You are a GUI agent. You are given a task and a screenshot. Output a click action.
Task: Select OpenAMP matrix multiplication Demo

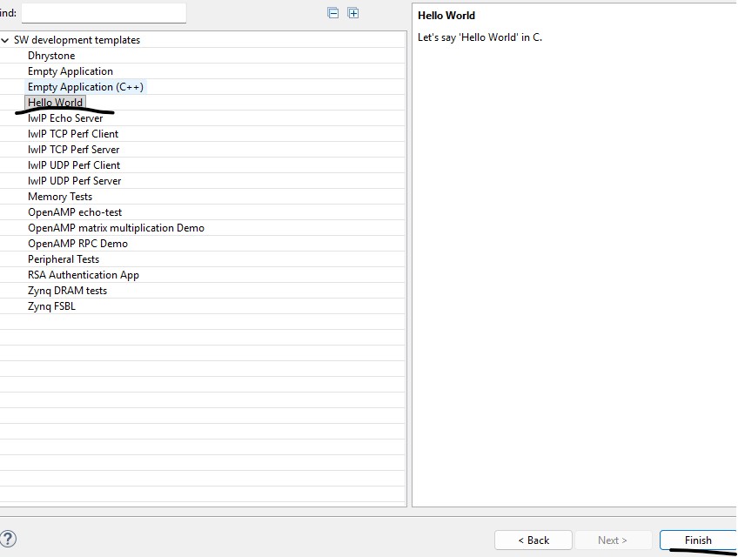click(x=116, y=228)
